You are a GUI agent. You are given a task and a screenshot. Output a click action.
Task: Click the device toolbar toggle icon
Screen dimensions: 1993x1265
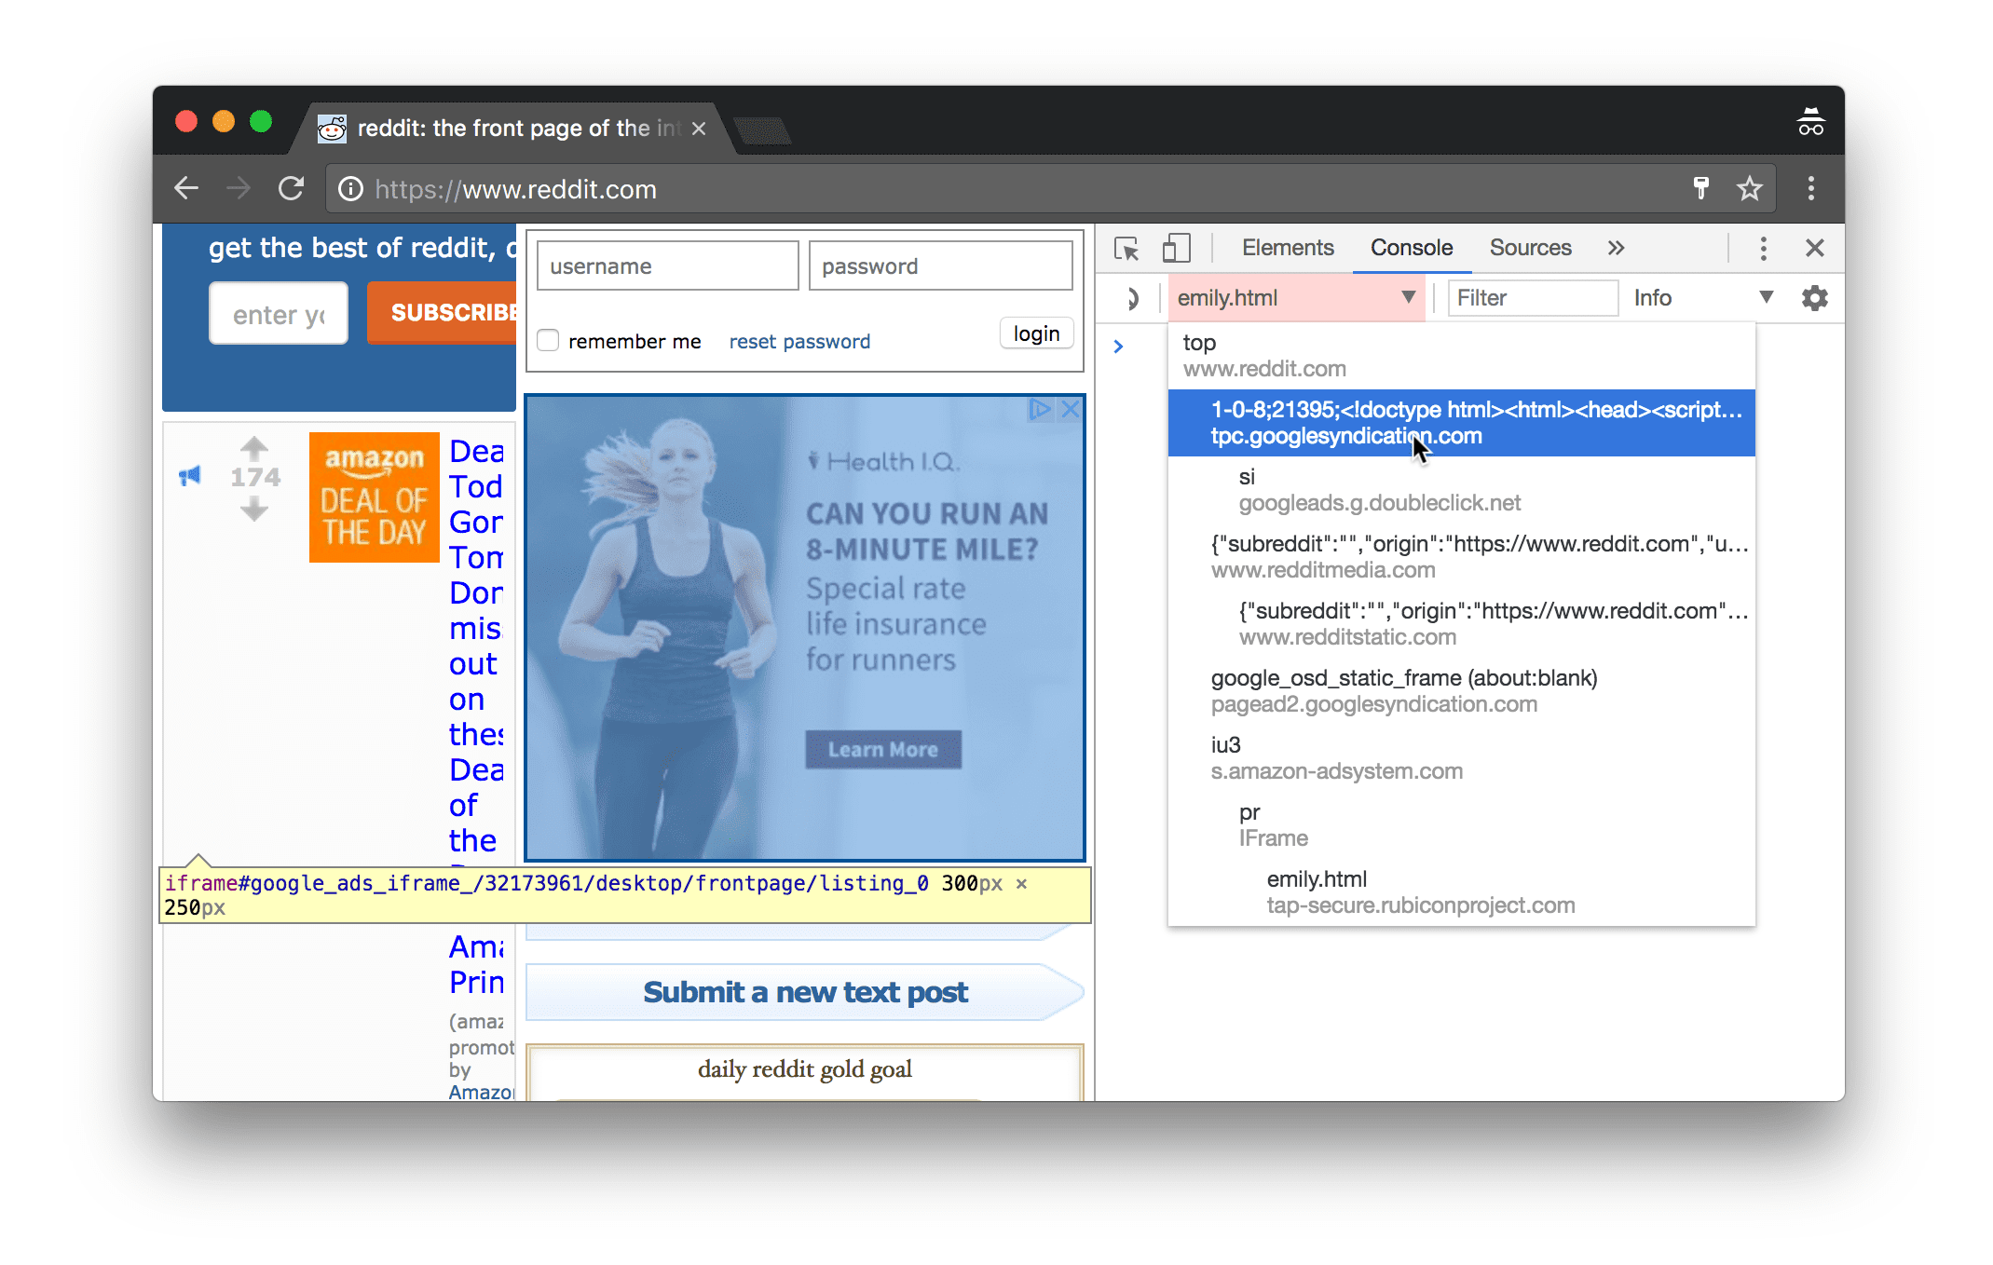(x=1174, y=247)
